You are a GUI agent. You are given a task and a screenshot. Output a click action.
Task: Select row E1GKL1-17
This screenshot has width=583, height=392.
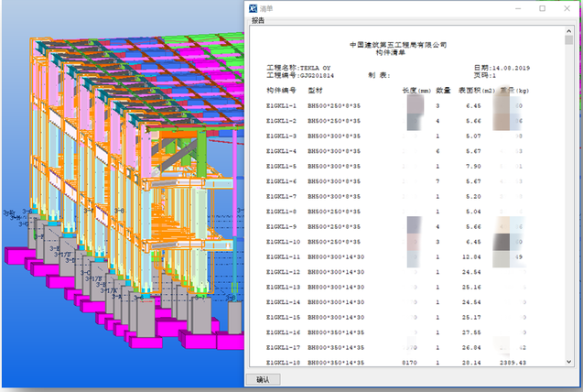click(396, 347)
